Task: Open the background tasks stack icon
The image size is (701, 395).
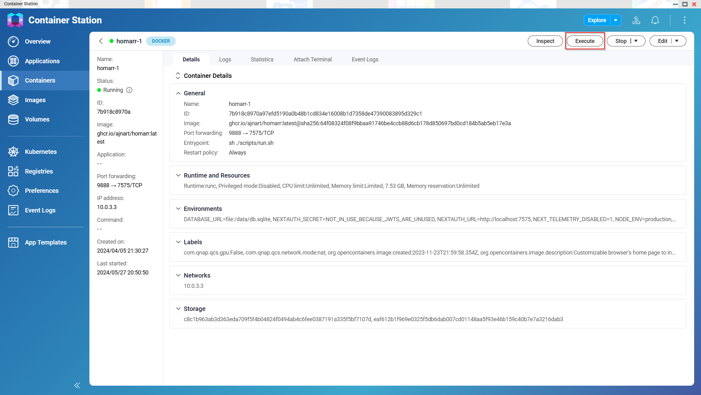Action: point(636,20)
